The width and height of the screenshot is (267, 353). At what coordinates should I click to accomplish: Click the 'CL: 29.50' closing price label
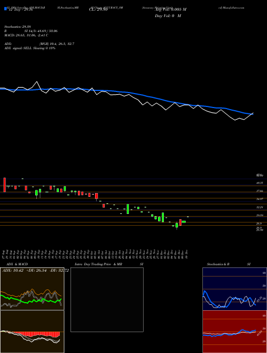point(98,10)
